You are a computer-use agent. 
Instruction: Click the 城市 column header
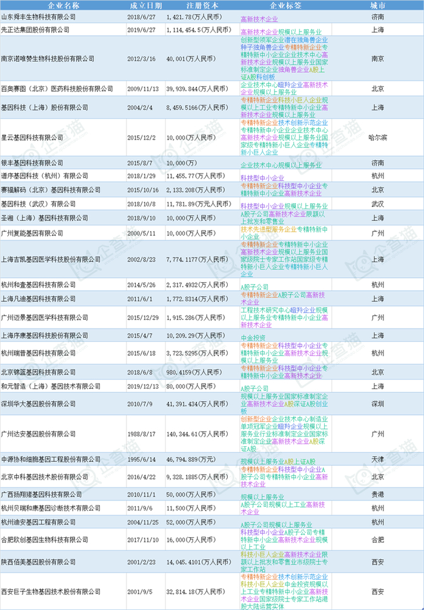pos(377,5)
